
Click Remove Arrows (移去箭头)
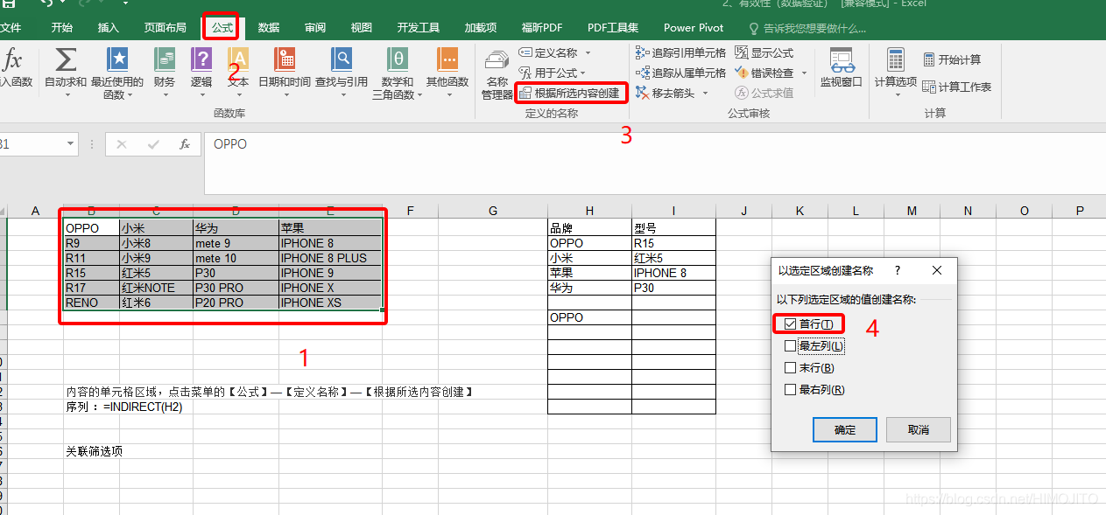pos(666,93)
